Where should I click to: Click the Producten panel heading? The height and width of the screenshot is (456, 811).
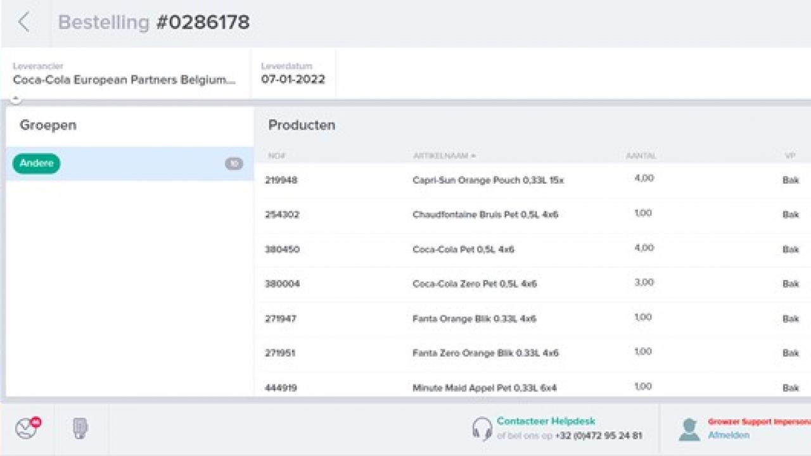[302, 125]
